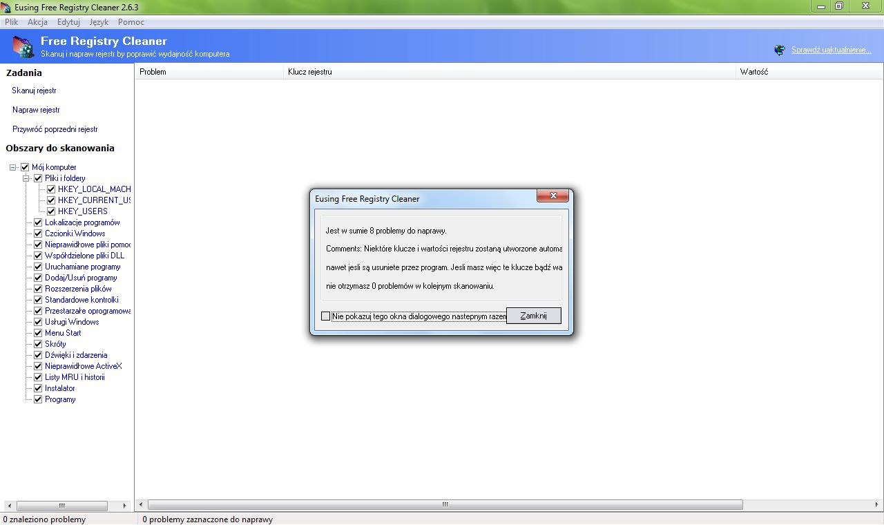Uncheck the Czcionki Windows checkbox
Viewport: 884px width, 525px height.
click(38, 233)
